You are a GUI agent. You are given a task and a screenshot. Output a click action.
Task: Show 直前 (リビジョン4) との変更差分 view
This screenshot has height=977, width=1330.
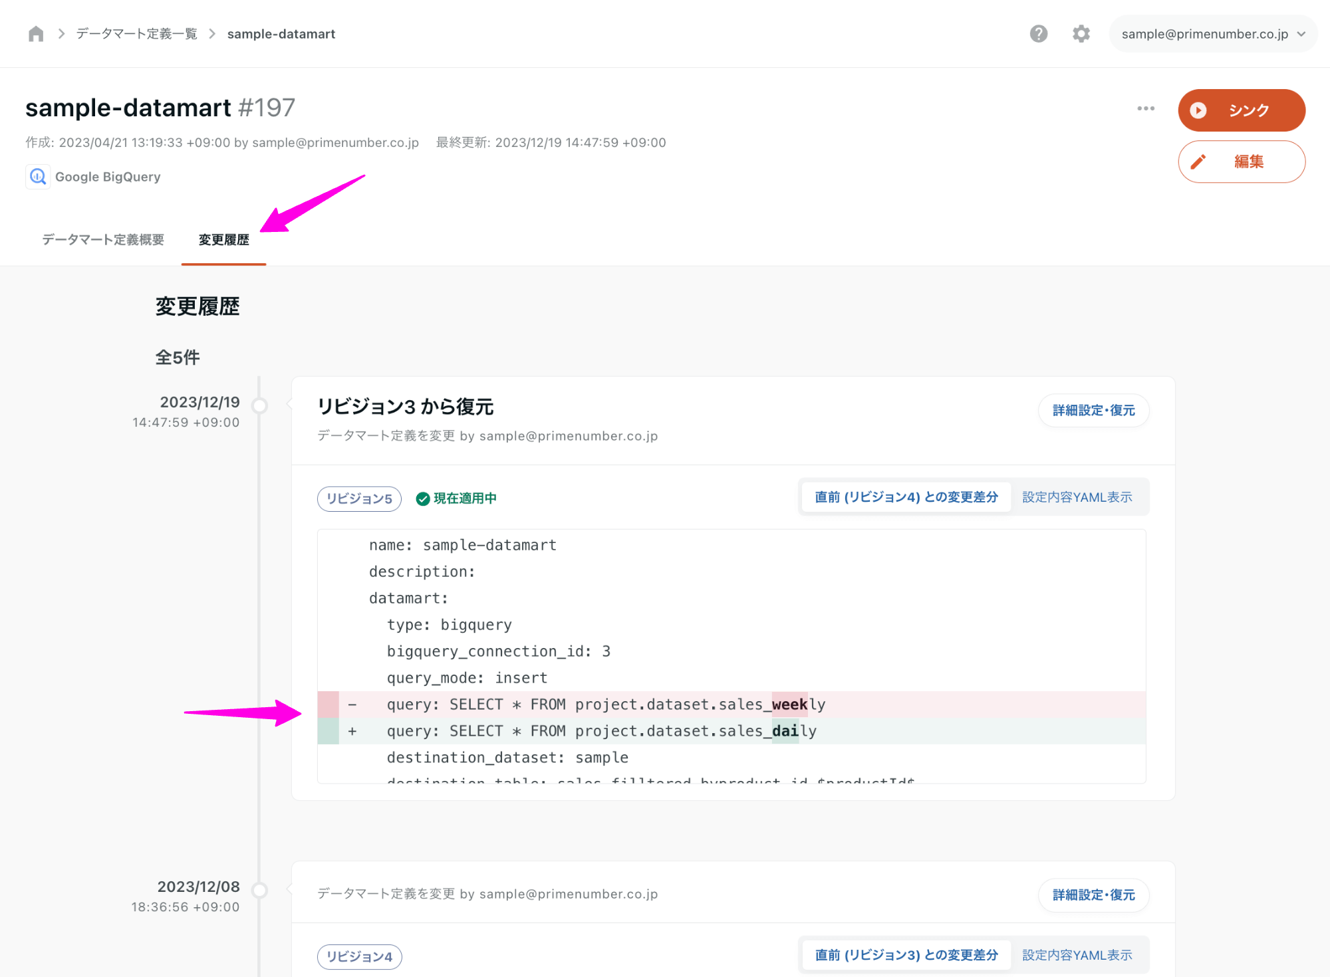click(906, 497)
